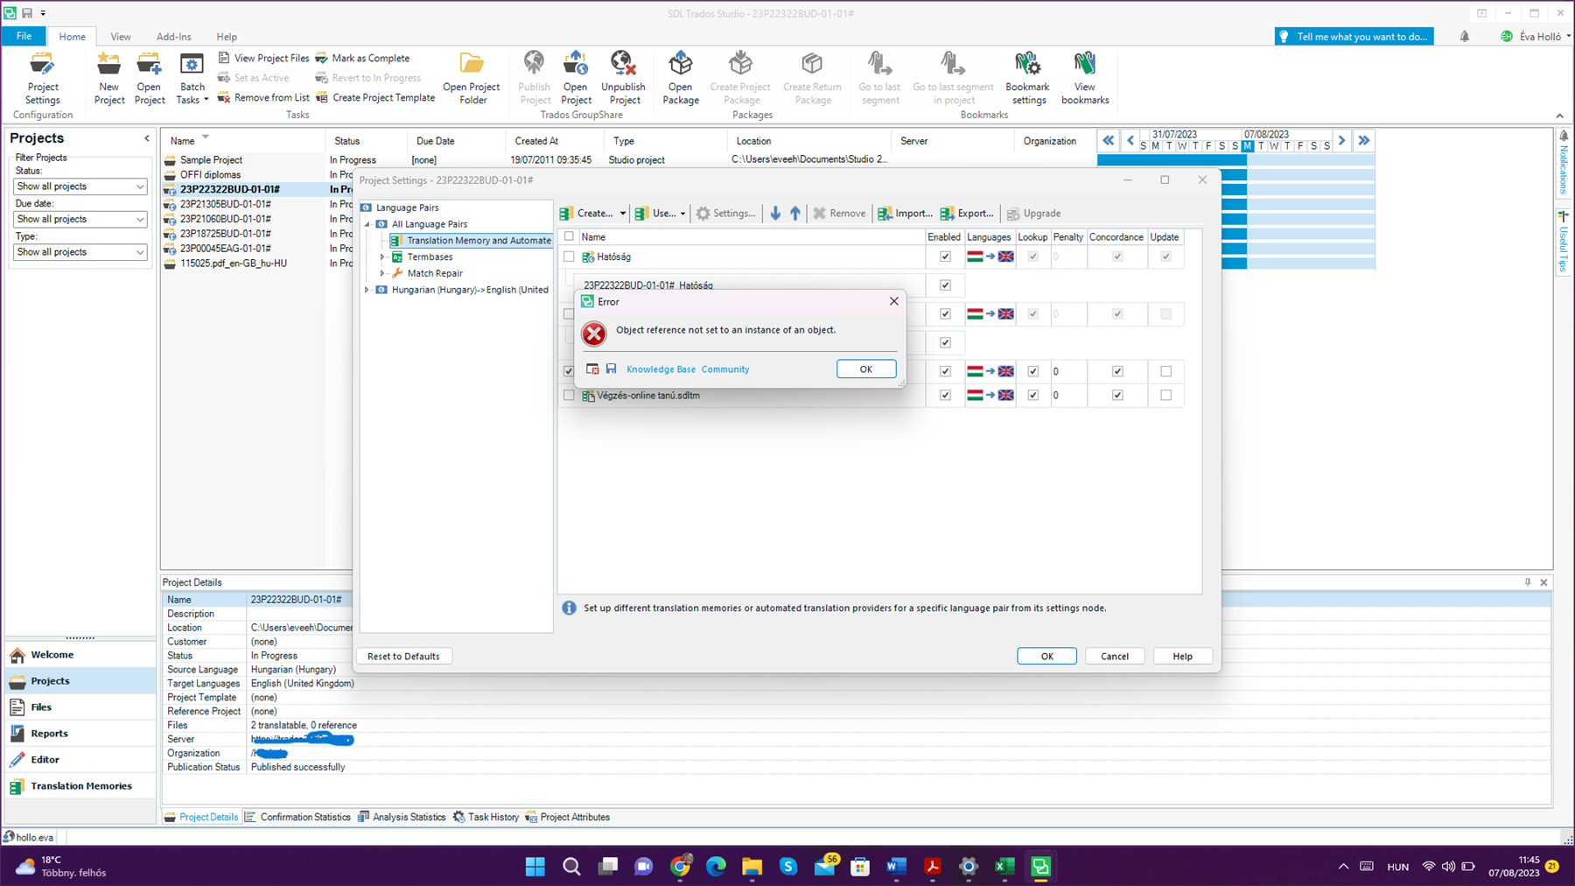Click the Remove button in the TM toolbar
This screenshot has width=1575, height=886.
pos(839,213)
